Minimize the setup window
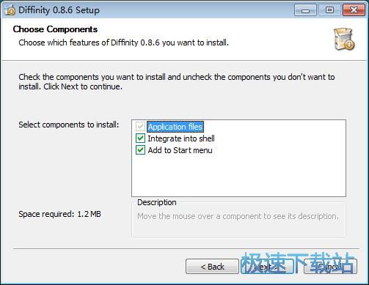Image resolution: width=369 pixels, height=285 pixels. tap(305, 10)
